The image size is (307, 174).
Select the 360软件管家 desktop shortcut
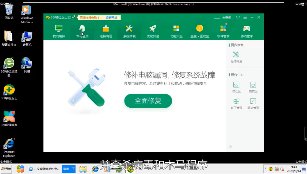9,119
